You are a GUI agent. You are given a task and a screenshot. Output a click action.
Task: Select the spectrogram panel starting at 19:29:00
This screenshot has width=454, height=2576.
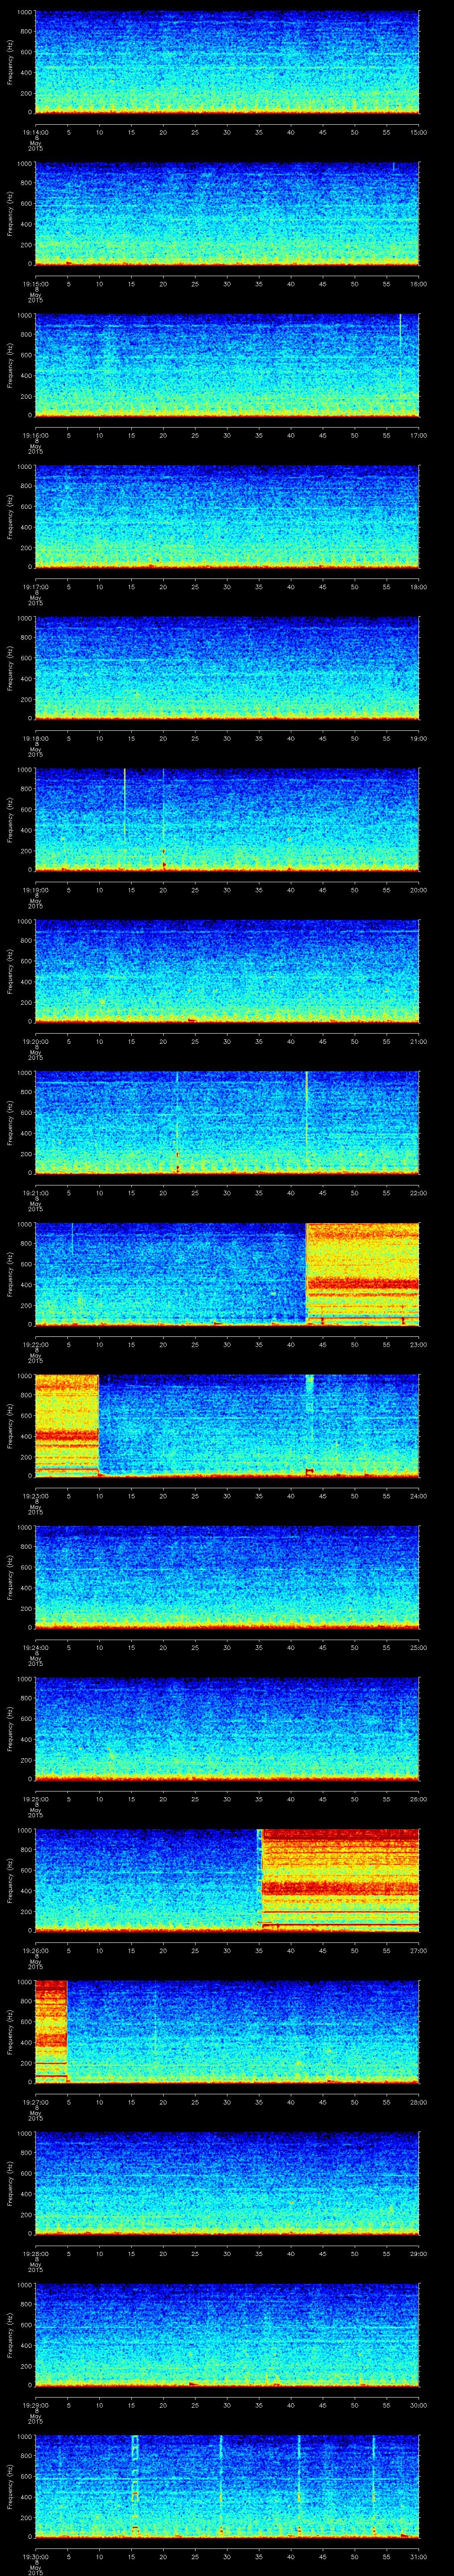(227, 2335)
